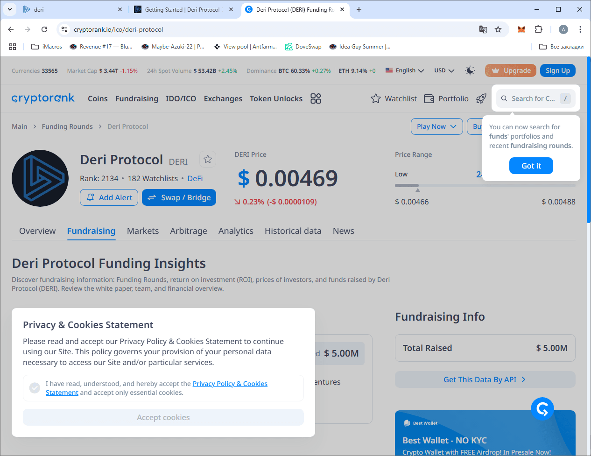
Task: Go to Funding Rounds breadcrumb
Action: point(67,126)
